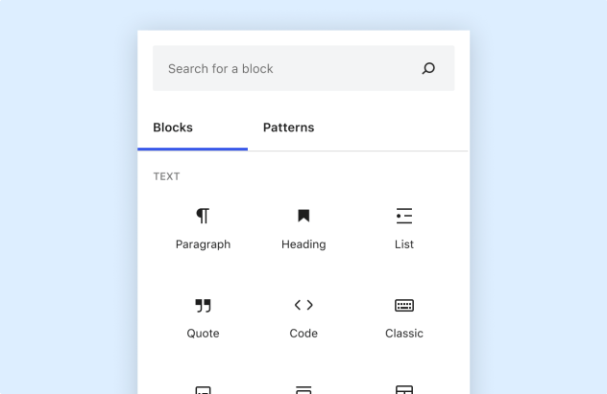Click the magnifier search icon
The width and height of the screenshot is (607, 394).
428,68
